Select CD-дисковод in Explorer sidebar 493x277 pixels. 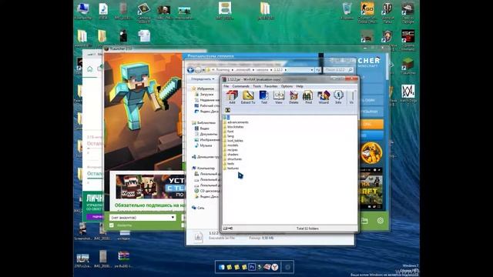(207, 191)
